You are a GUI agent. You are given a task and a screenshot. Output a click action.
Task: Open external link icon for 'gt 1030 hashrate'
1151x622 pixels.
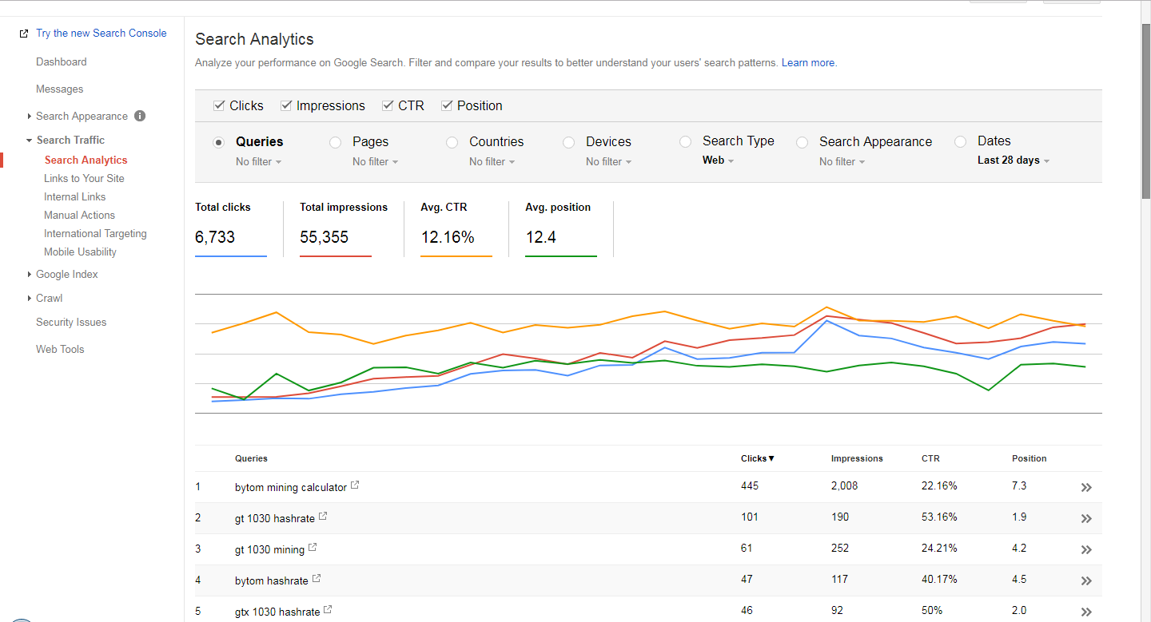pos(323,517)
